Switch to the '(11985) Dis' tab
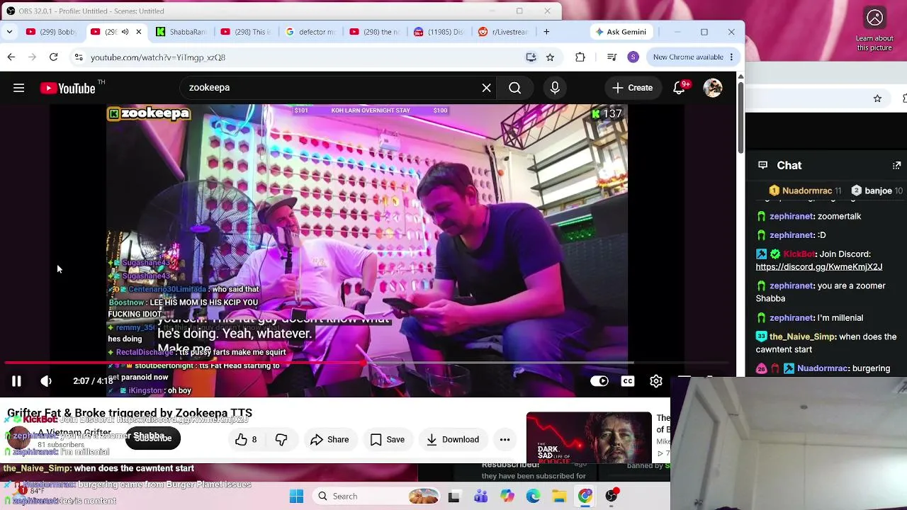The height and width of the screenshot is (510, 907). pos(439,32)
